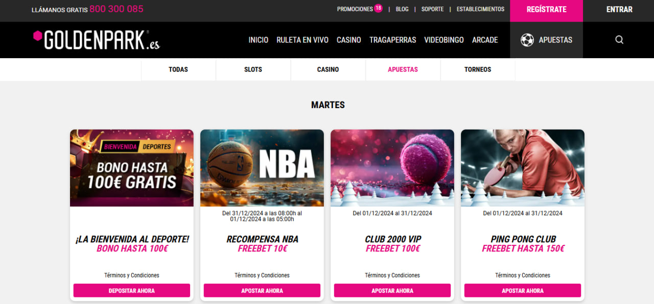Select Tragaperras in the main menu
Image resolution: width=654 pixels, height=304 pixels.
393,40
